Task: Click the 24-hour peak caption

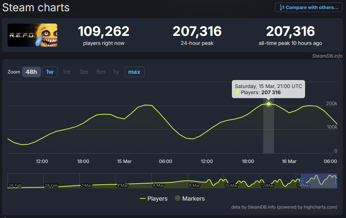Action: (197, 43)
